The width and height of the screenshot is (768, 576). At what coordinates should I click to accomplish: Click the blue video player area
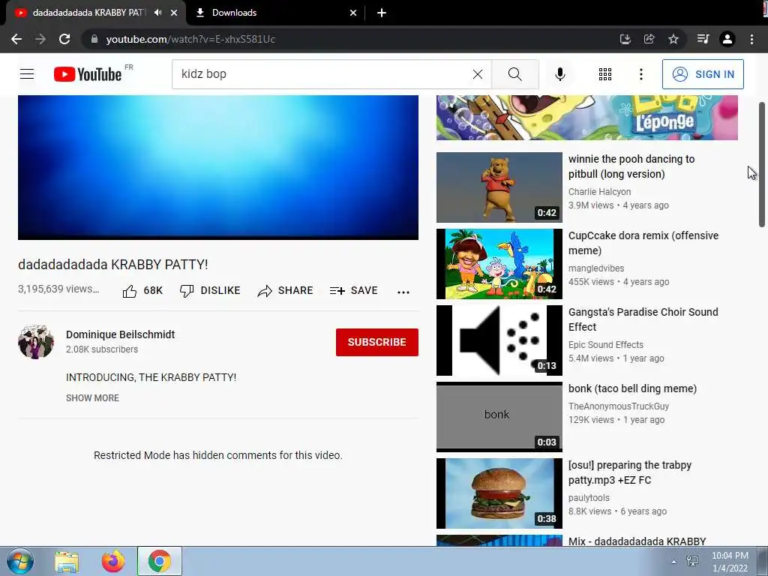[218, 167]
